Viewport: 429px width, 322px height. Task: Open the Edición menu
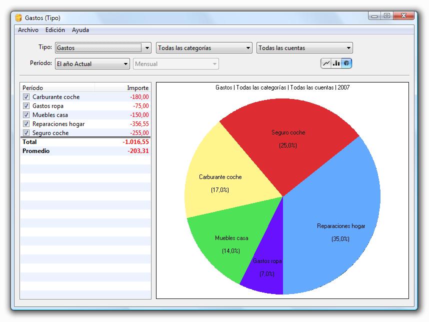click(x=55, y=30)
